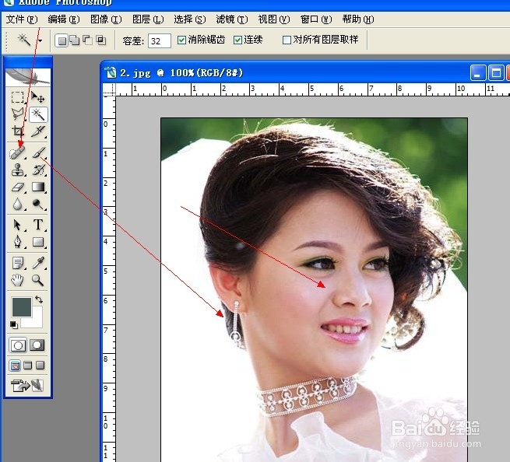Open the 编辑 menu
The height and width of the screenshot is (462, 510).
pos(64,19)
